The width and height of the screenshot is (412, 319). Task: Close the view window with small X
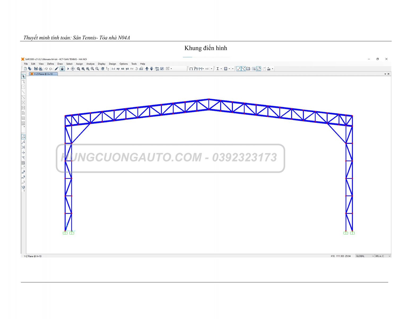(389, 74)
